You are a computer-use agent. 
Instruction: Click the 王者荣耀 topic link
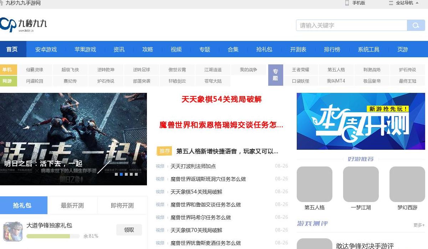click(x=301, y=70)
